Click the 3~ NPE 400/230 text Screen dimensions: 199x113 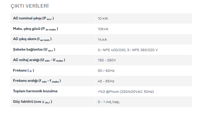112,50
